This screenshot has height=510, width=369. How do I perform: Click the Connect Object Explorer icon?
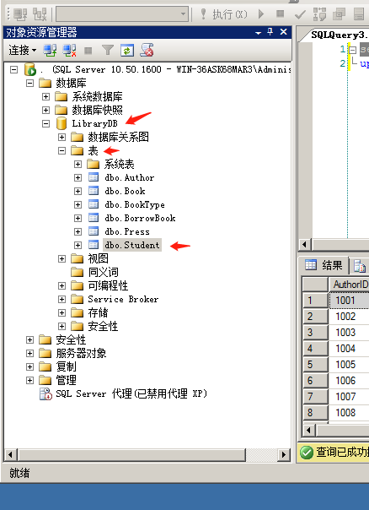point(51,51)
